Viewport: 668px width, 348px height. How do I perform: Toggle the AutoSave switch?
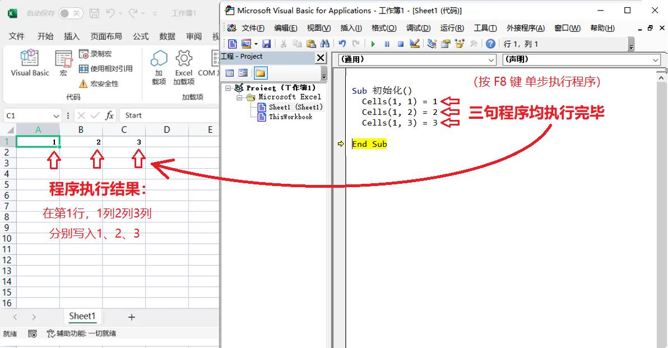point(71,13)
